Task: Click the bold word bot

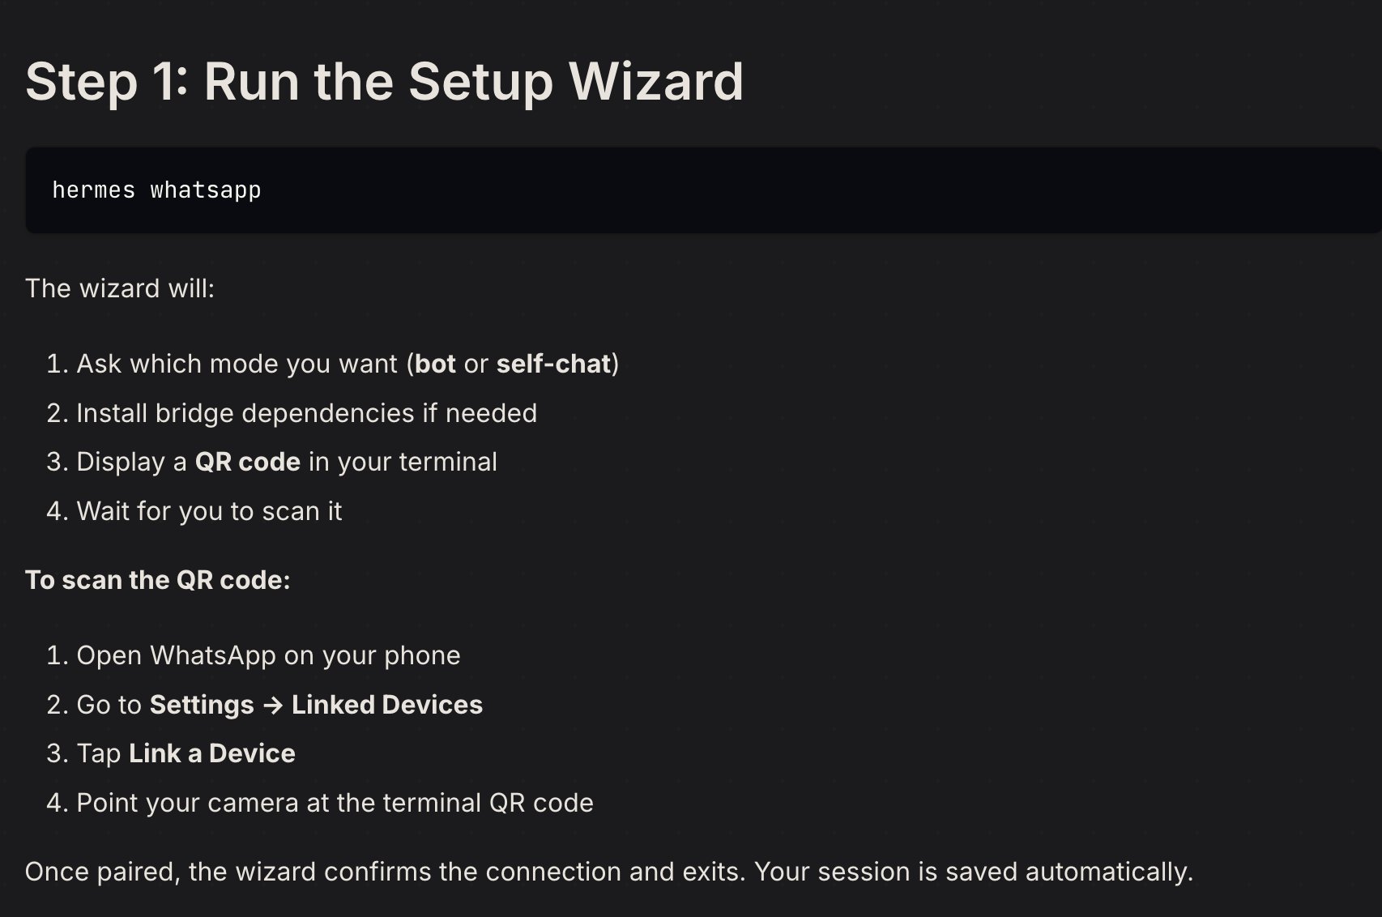Action: [x=435, y=364]
